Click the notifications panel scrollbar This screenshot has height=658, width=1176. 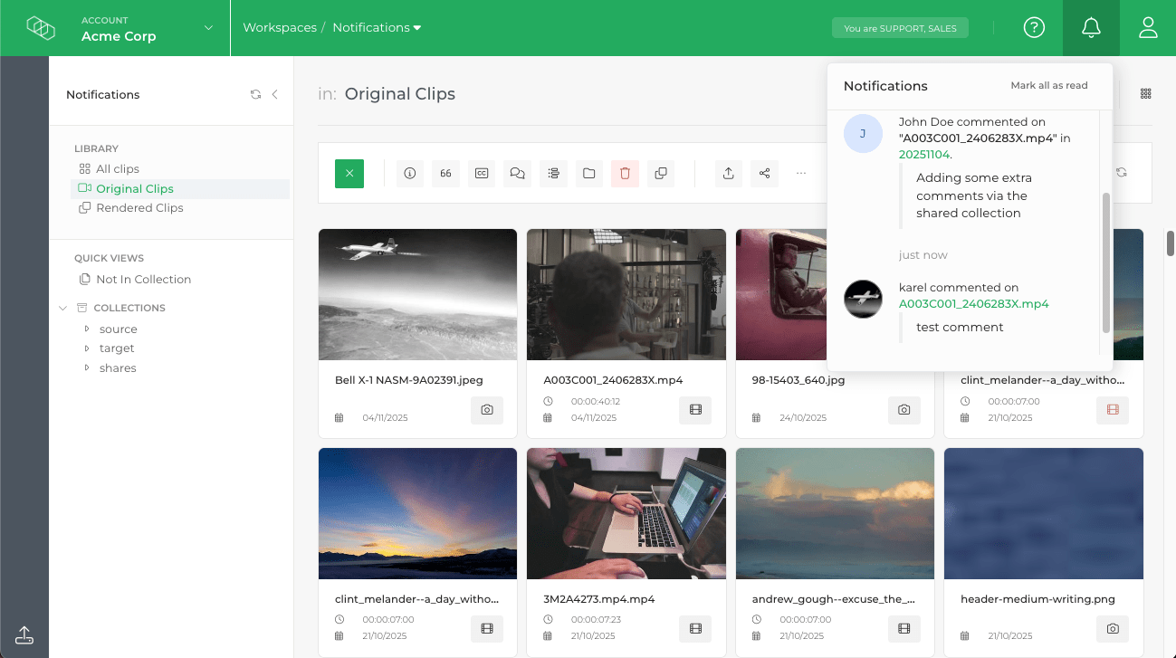(1105, 262)
